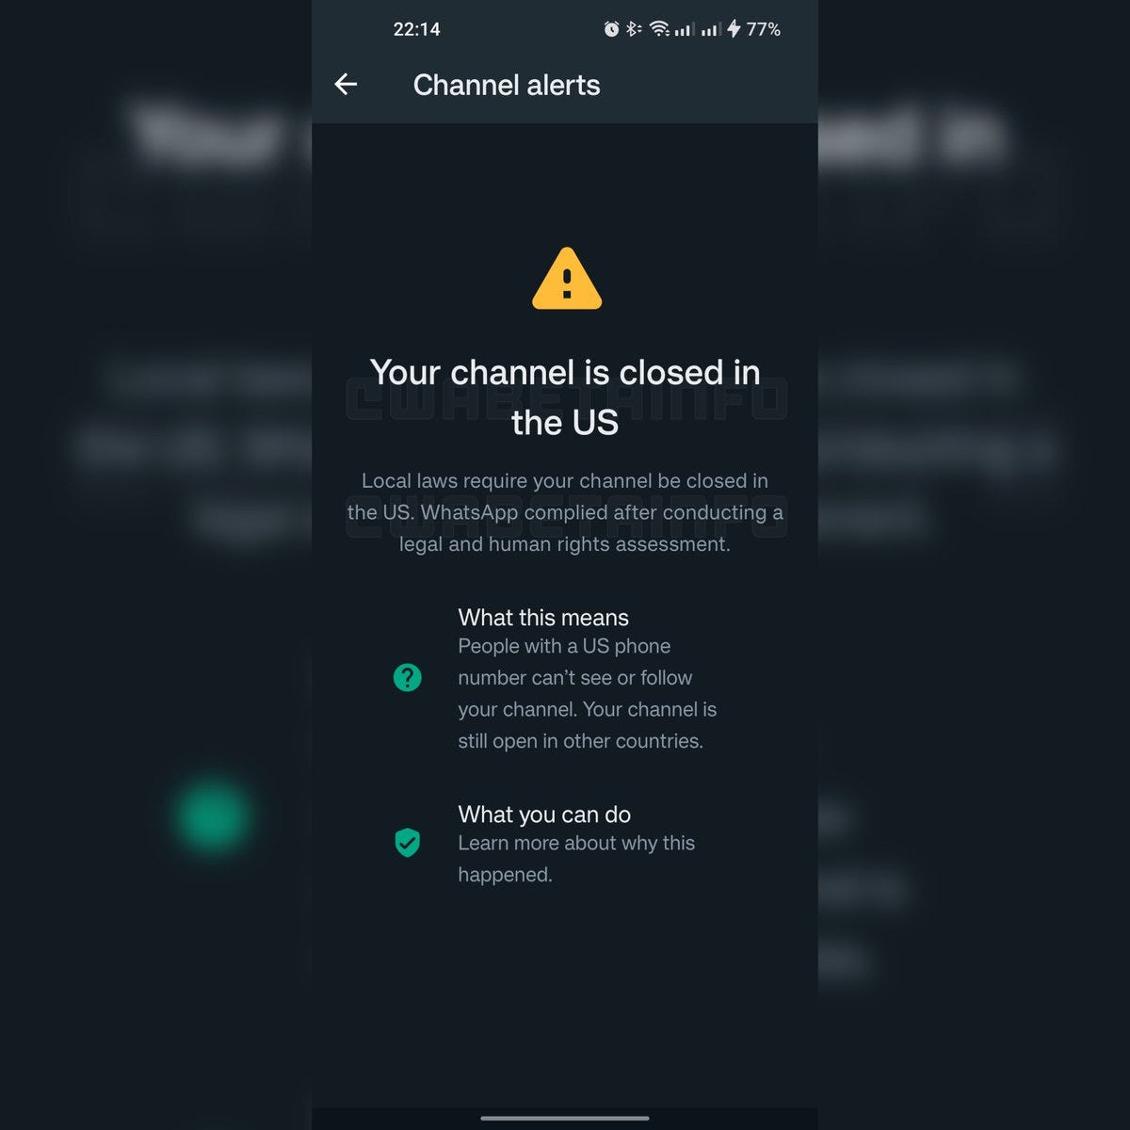The image size is (1130, 1130).
Task: Tap the 22:14 clock in status bar
Action: point(416,29)
